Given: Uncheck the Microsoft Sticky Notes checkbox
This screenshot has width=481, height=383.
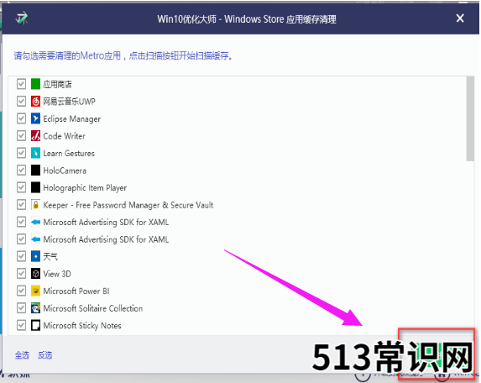Looking at the screenshot, I should pos(21,325).
